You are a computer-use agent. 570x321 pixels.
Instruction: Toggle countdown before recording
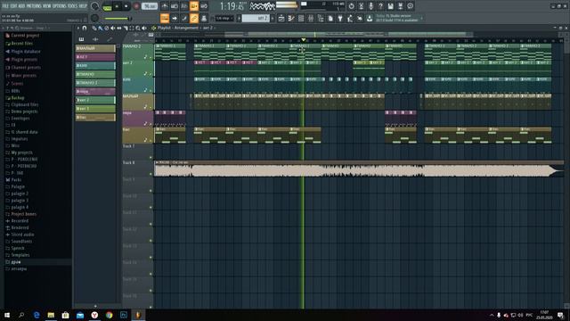coord(184,6)
